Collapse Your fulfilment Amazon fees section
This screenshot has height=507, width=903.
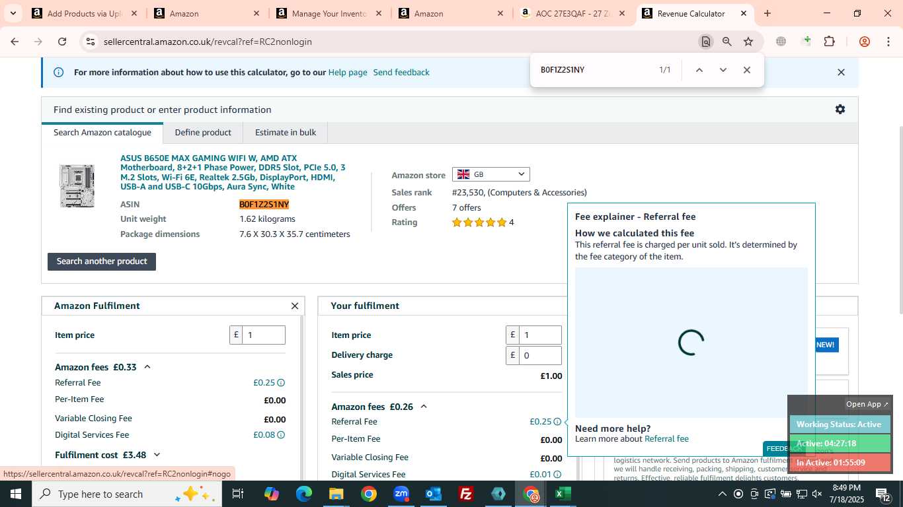(x=424, y=407)
